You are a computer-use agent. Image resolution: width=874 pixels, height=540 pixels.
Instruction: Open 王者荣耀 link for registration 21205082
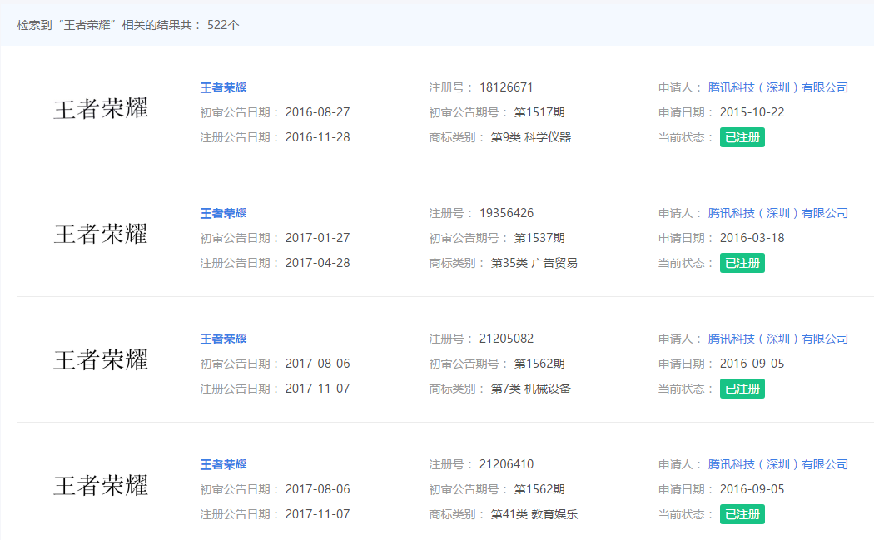(224, 339)
